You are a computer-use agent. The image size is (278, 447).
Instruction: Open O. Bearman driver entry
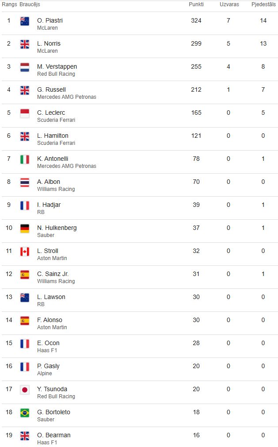coord(54,435)
